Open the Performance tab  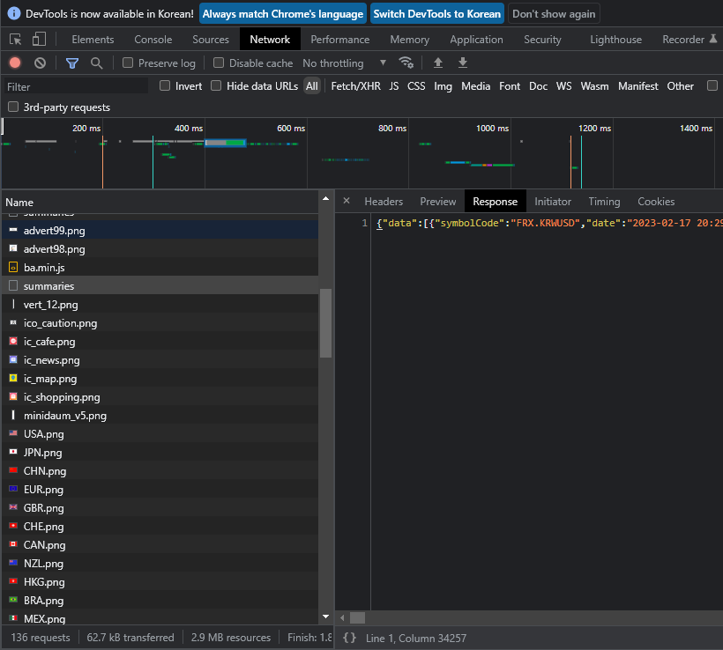[339, 40]
